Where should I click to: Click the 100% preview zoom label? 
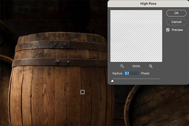136,66
